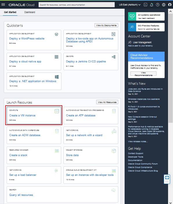This screenshot has width=173, height=204.
Task: Open the Cloud Shell developer tools icon
Action: pos(145,5)
